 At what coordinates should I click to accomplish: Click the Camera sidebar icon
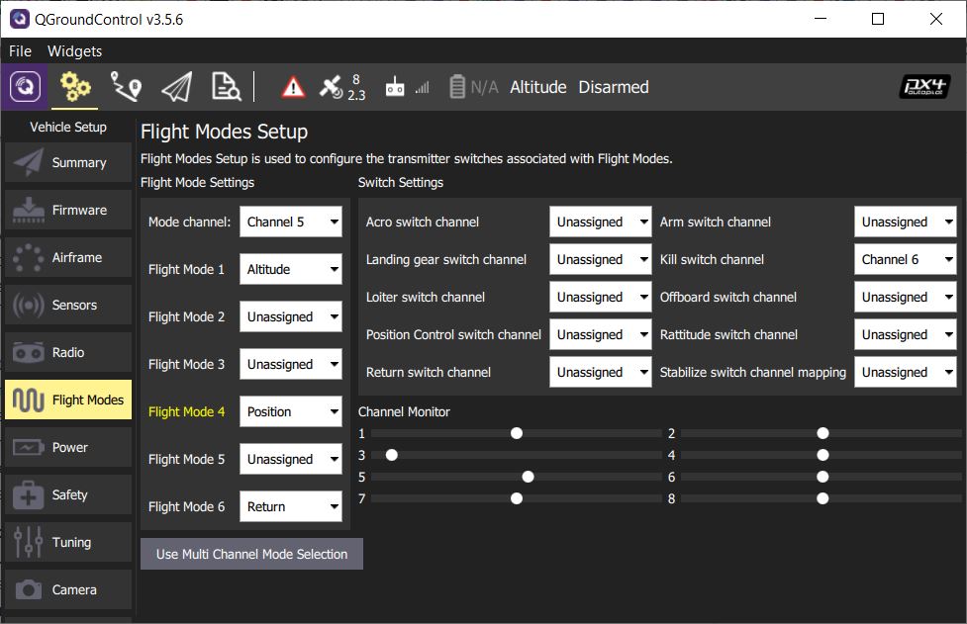click(29, 589)
